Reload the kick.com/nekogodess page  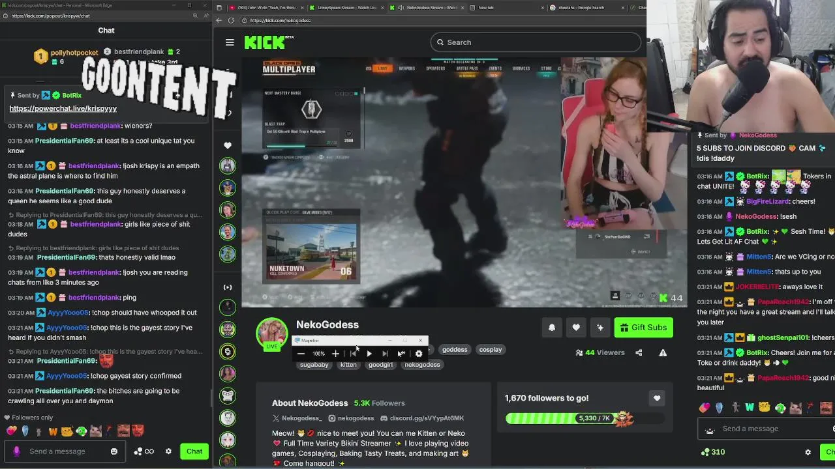231,20
